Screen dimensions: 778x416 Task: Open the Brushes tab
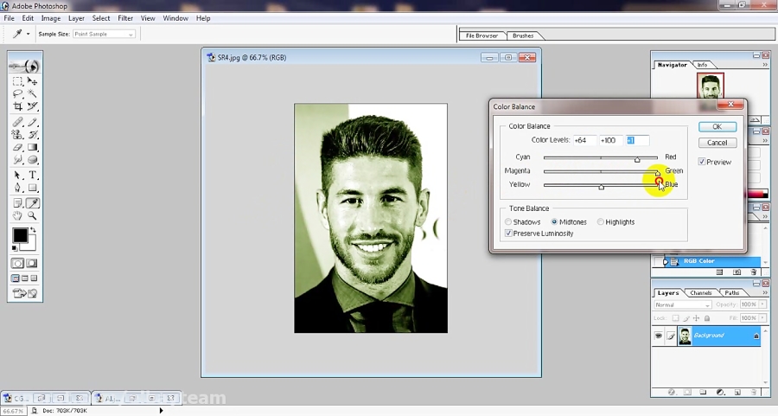click(523, 35)
